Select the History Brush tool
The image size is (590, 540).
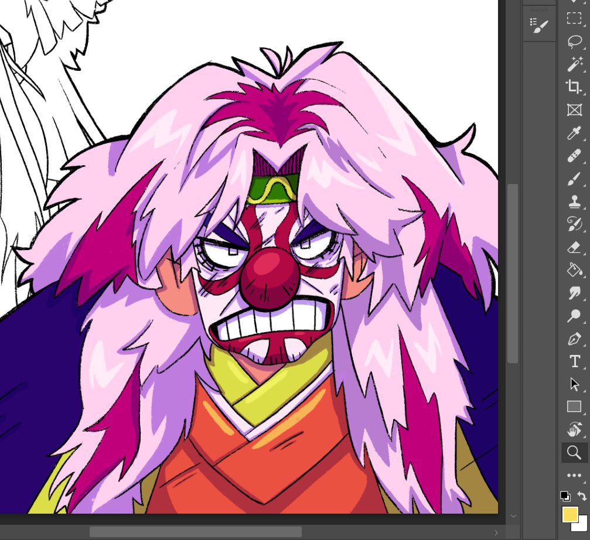574,224
